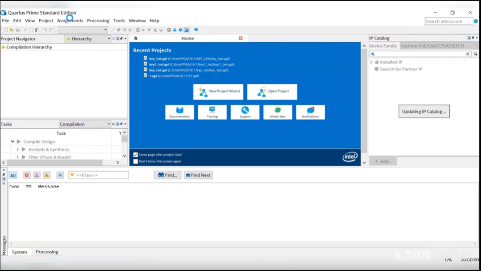Click the Undo arrow in toolbar
The height and width of the screenshot is (271, 481).
coord(45,30)
